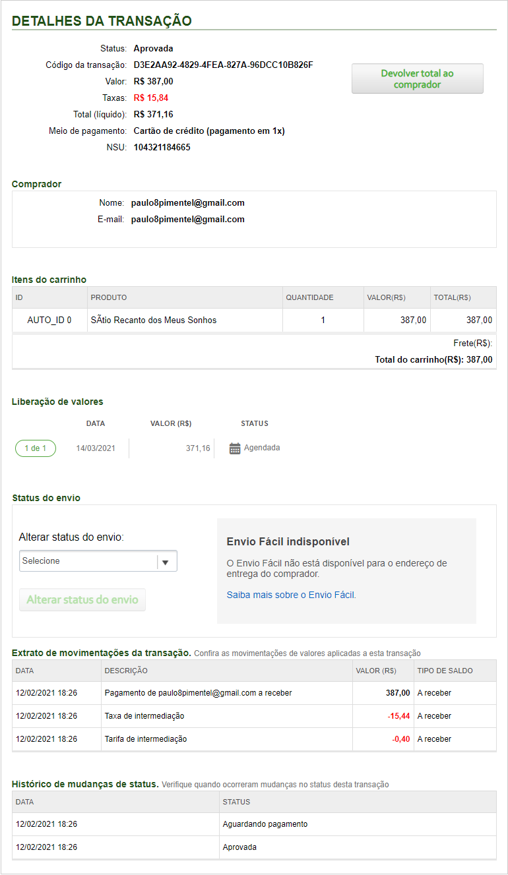Click the PRODUTO column header in cart
The image size is (508, 875).
pyautogui.click(x=109, y=298)
